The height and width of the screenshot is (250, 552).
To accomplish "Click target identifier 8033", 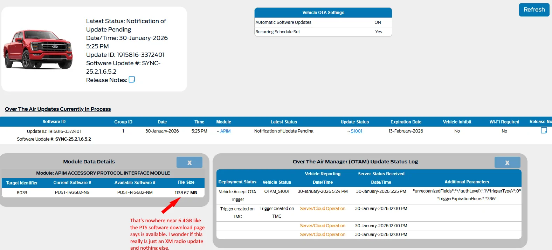I will pyautogui.click(x=22, y=192).
